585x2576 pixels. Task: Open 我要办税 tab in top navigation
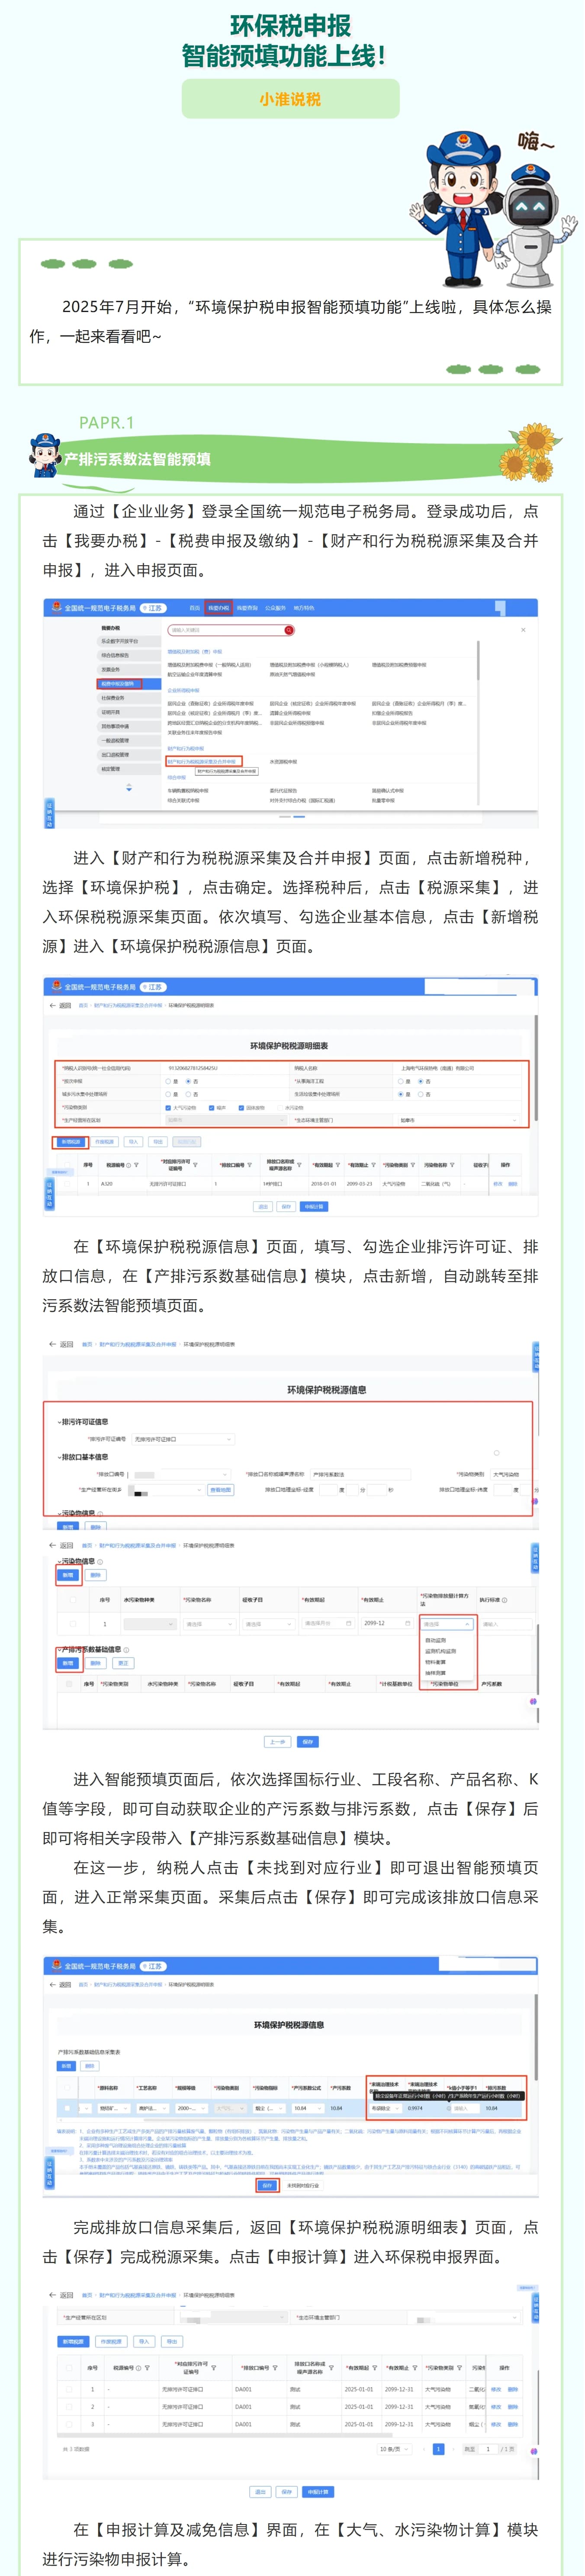coord(218,608)
